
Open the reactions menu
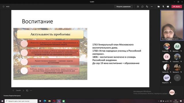(147, 7)
